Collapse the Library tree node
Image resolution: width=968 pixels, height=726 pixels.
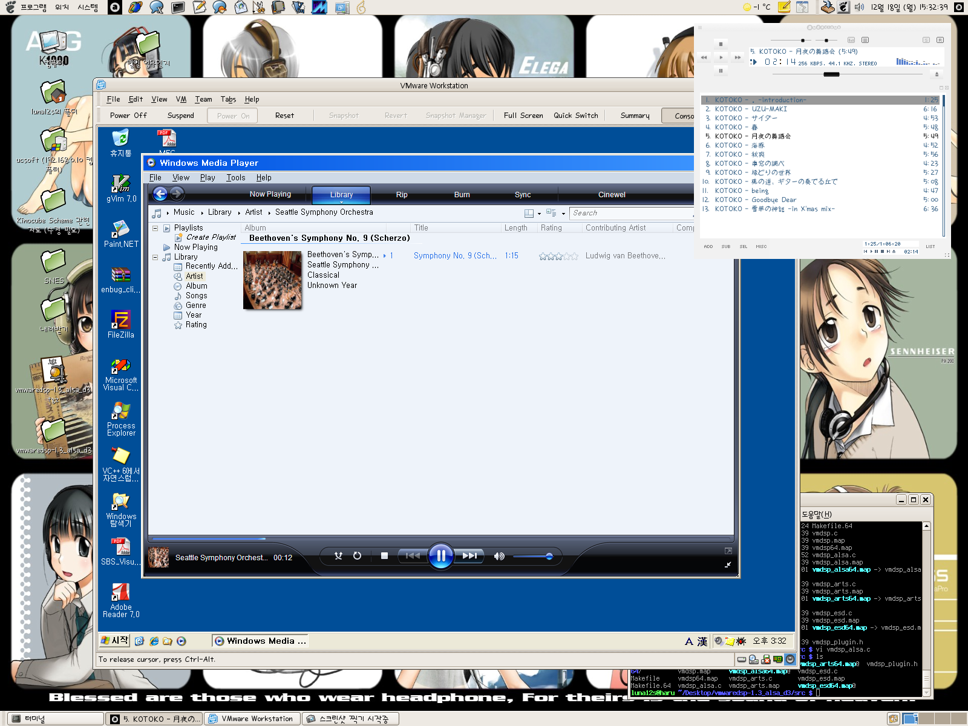[x=155, y=257]
